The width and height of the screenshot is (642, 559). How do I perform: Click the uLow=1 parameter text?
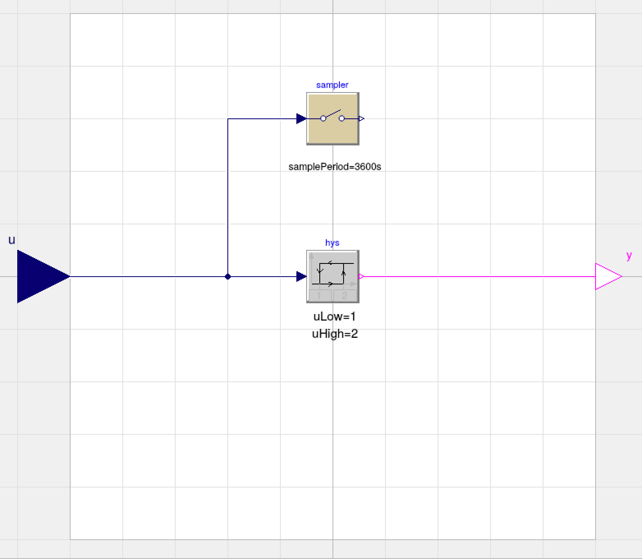[x=335, y=316]
